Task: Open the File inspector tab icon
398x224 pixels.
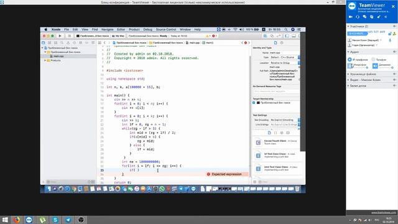Action: pos(275,43)
